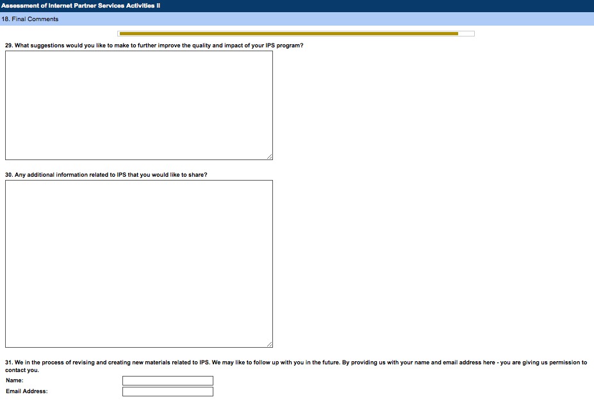The width and height of the screenshot is (594, 406).
Task: Click question 31 text about follow-up permission
Action: tap(296, 366)
